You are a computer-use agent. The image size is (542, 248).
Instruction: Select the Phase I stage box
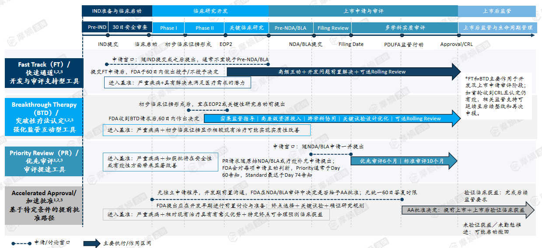coord(168,28)
